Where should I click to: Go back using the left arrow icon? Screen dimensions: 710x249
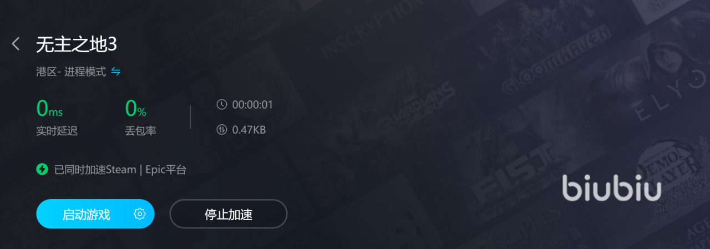coord(16,44)
